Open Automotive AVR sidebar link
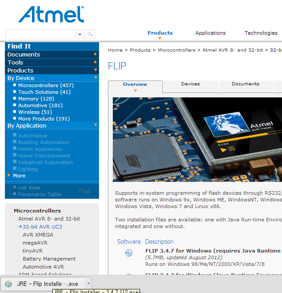Image resolution: width=282 pixels, height=293 pixels. 43,267
